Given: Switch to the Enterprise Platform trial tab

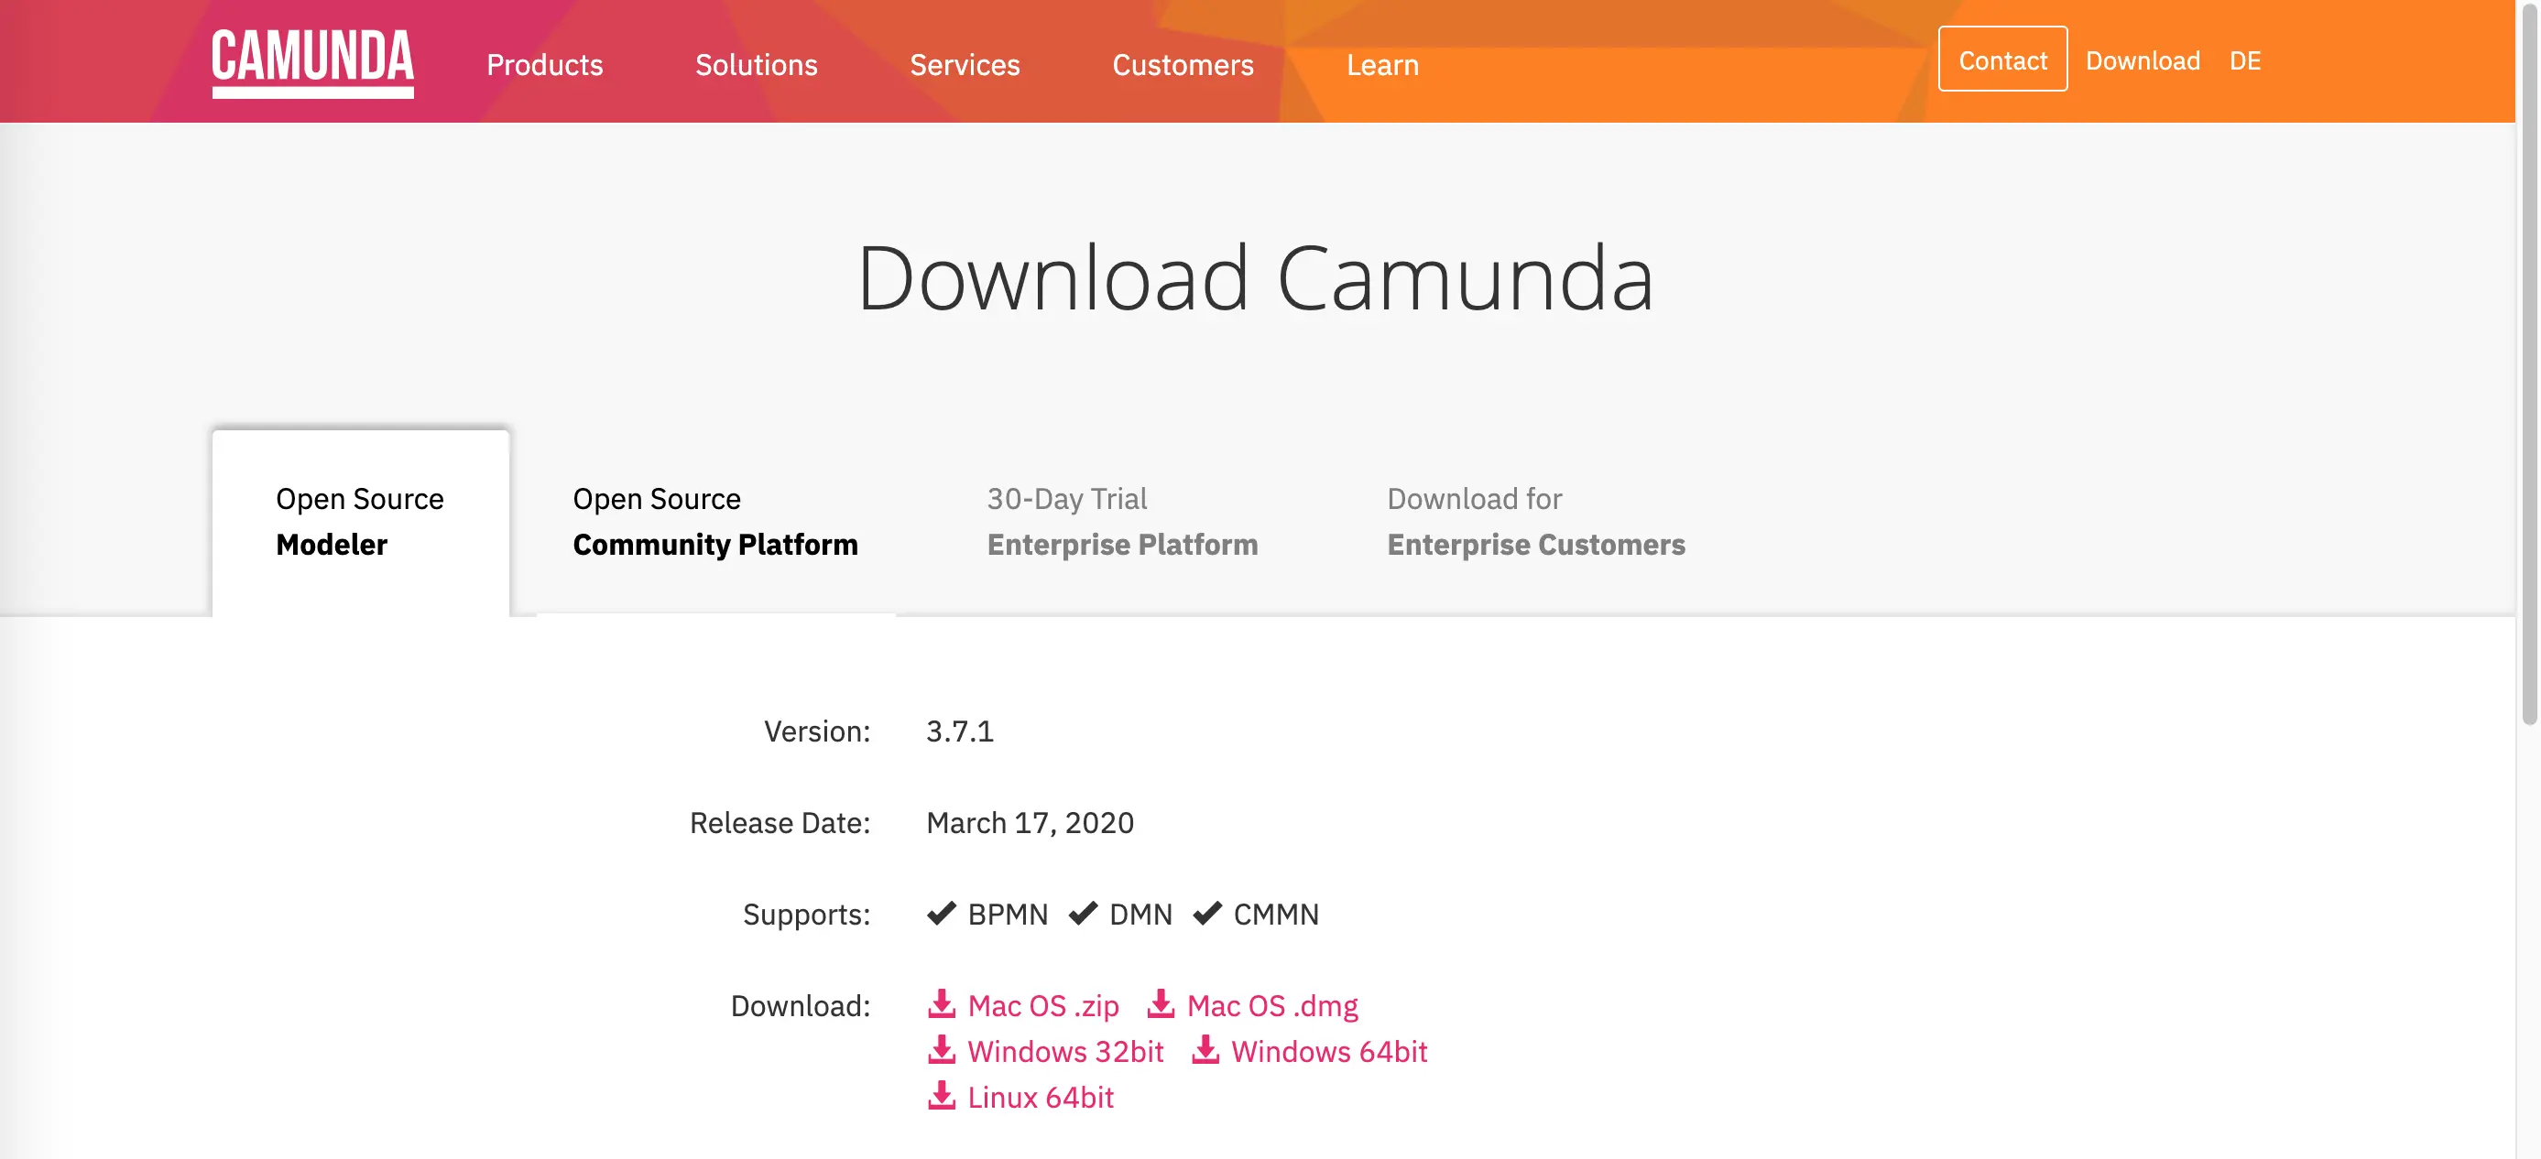Looking at the screenshot, I should pyautogui.click(x=1122, y=523).
